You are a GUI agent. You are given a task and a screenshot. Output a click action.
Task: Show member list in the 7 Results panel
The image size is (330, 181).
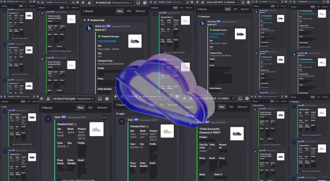89,2
